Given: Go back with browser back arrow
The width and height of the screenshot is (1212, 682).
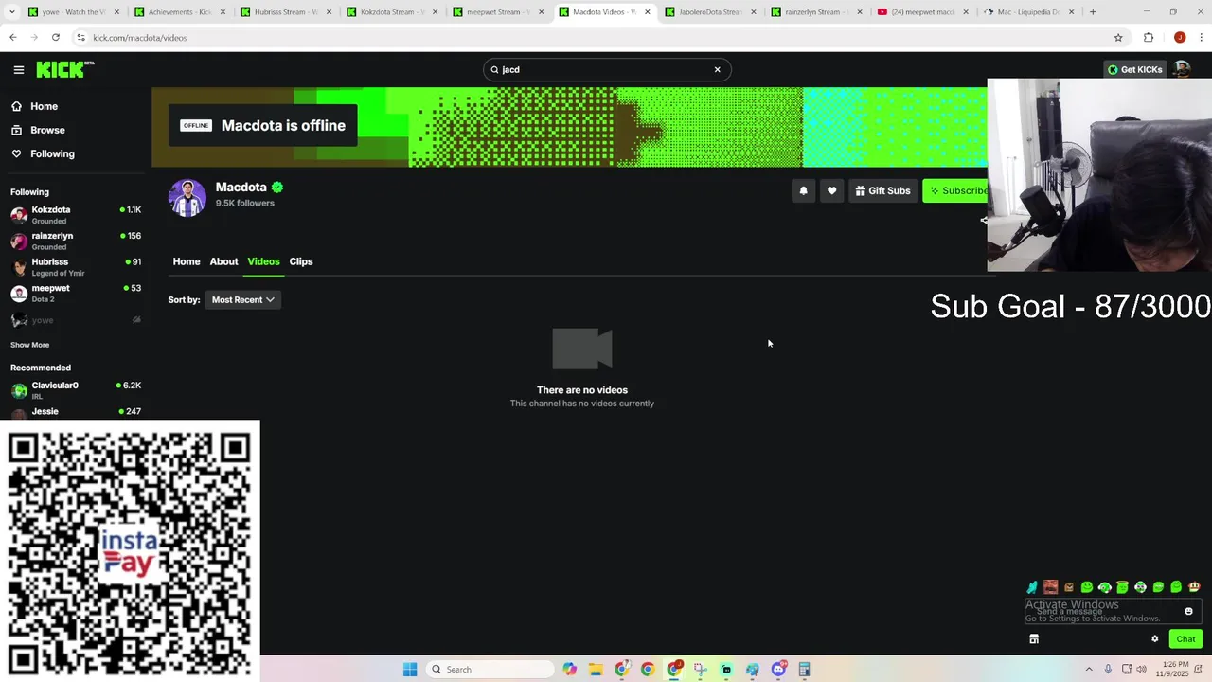Looking at the screenshot, I should coord(13,37).
